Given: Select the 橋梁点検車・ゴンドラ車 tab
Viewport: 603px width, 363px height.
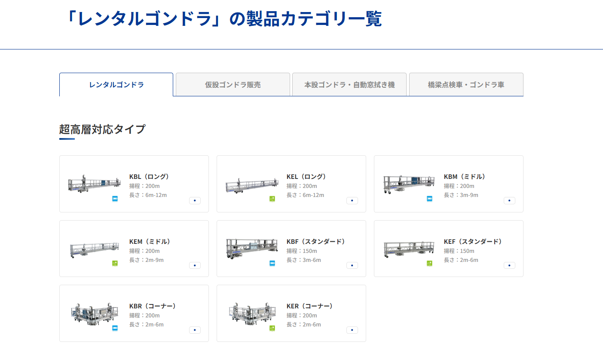Looking at the screenshot, I should 466,84.
